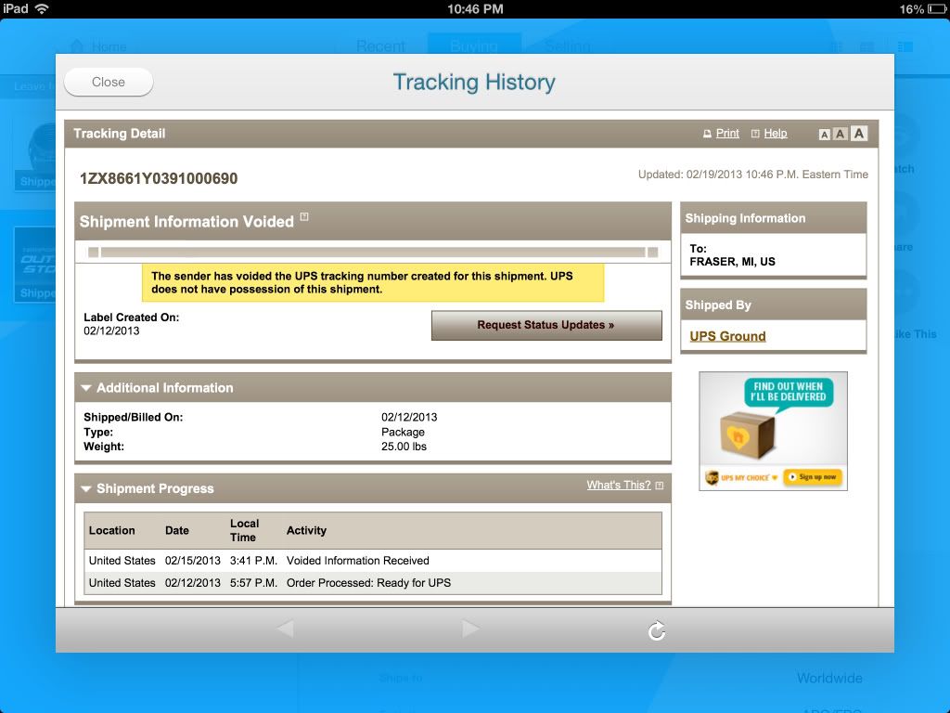This screenshot has height=713, width=950.
Task: Open the Home tab in background app
Action: pyautogui.click(x=100, y=46)
